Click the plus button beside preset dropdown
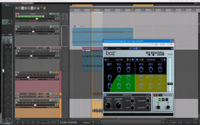 152,44
